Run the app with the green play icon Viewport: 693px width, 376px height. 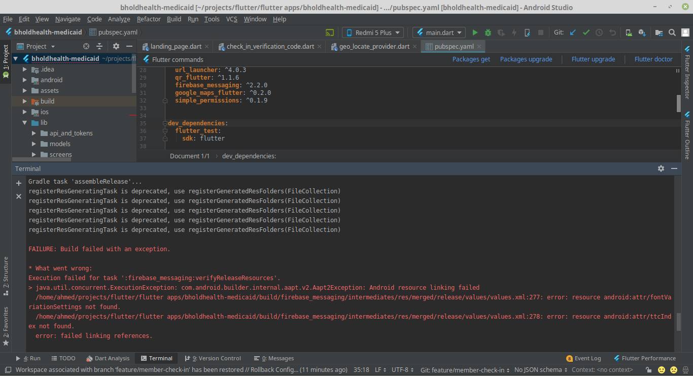click(x=475, y=32)
